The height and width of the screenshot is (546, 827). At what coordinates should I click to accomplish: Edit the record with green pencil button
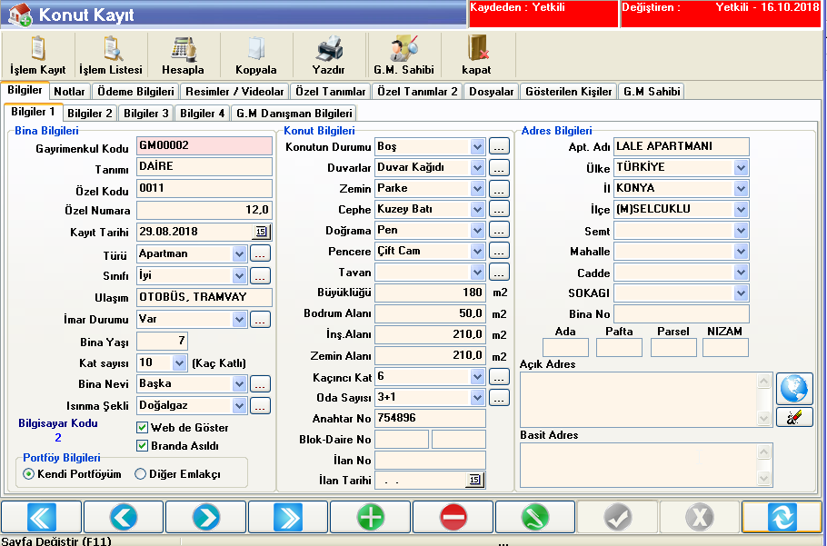(x=535, y=517)
